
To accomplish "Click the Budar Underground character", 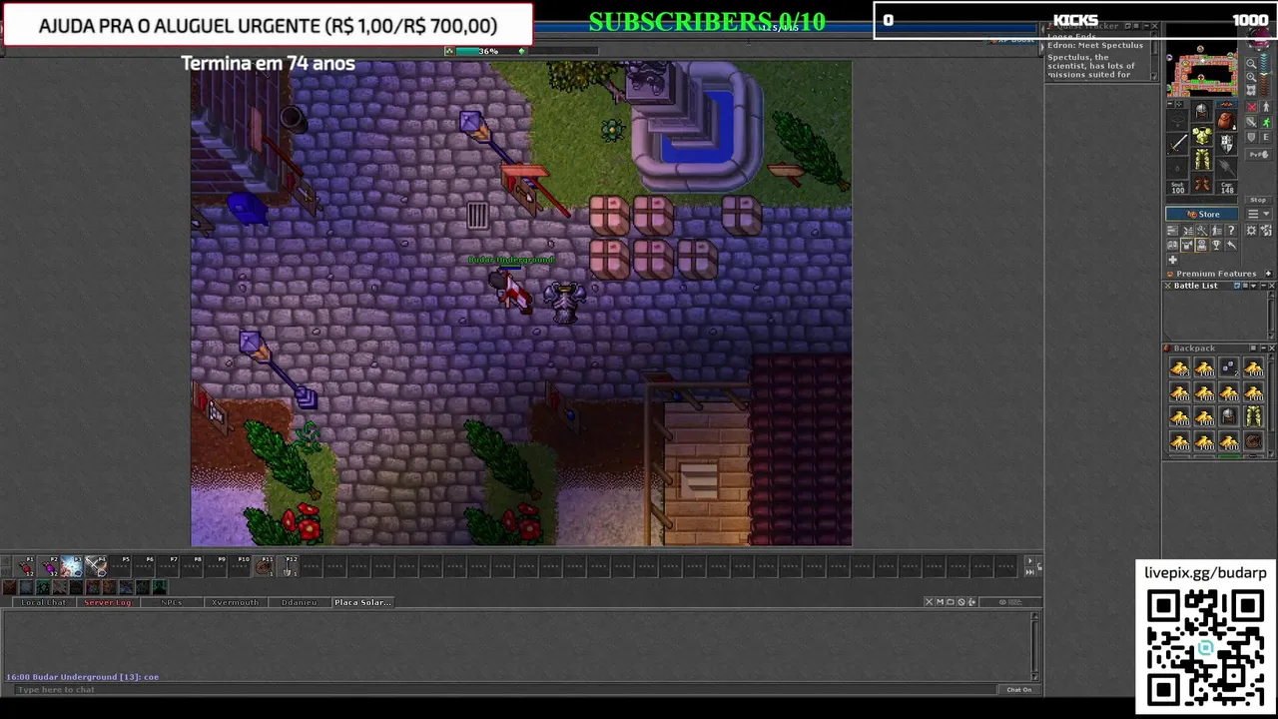I will [x=511, y=290].
